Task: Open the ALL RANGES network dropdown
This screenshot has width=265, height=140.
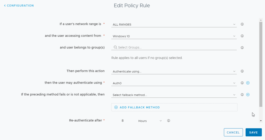Action: [x=174, y=25]
